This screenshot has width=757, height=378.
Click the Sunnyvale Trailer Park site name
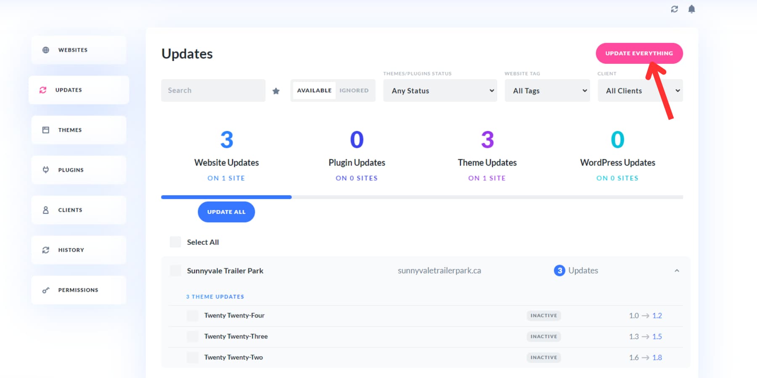point(225,271)
